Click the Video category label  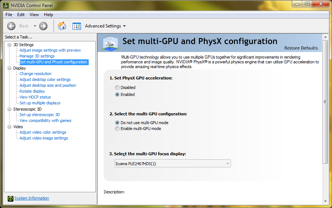tap(18, 127)
